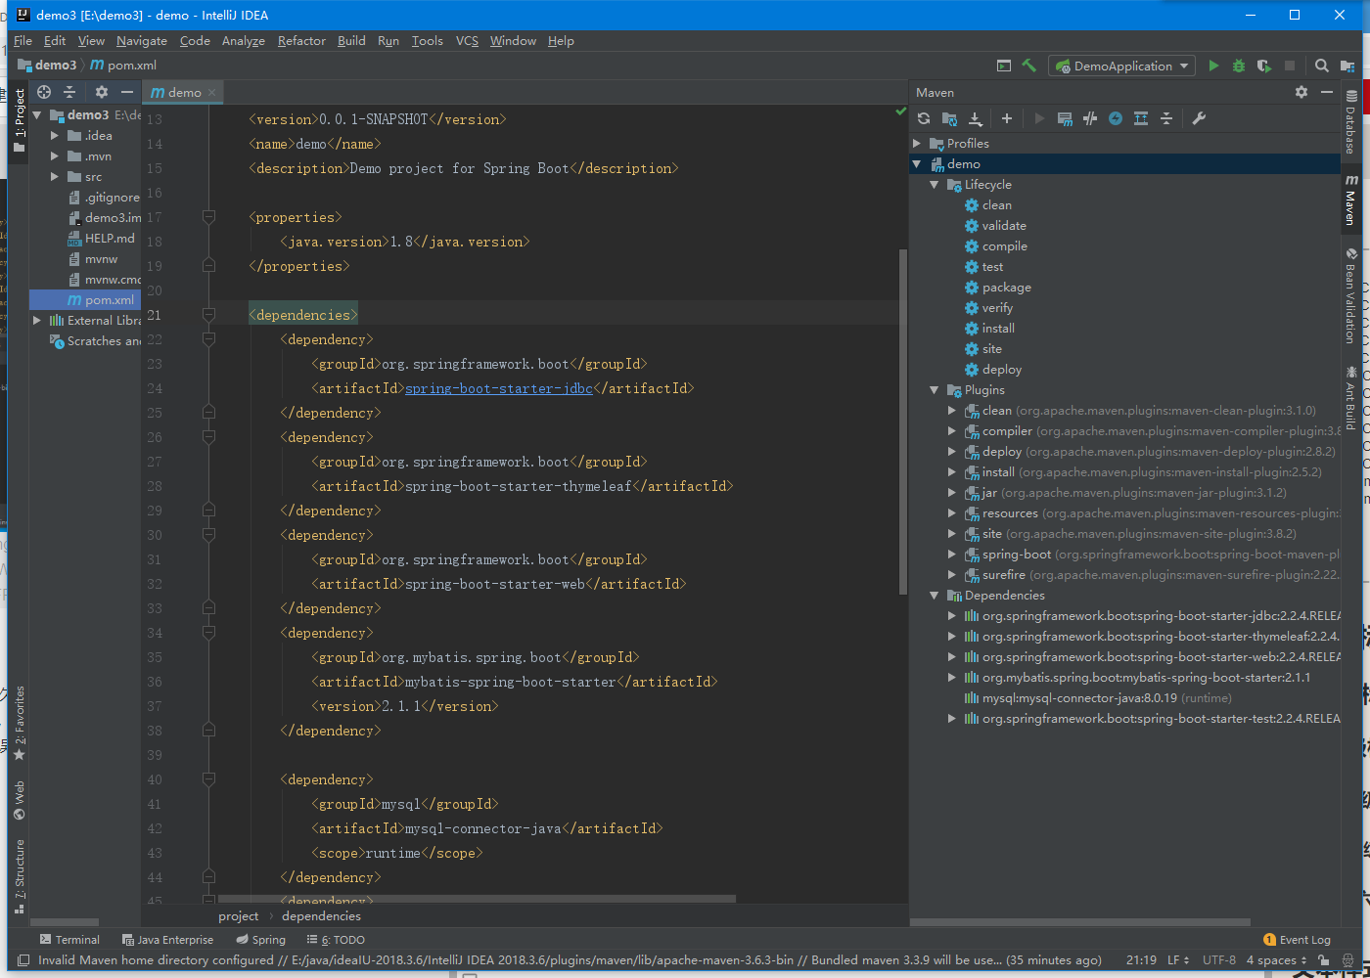Viewport: 1370px width, 978px height.
Task: Collapse the Dependencies node in Maven
Action: coord(935,595)
